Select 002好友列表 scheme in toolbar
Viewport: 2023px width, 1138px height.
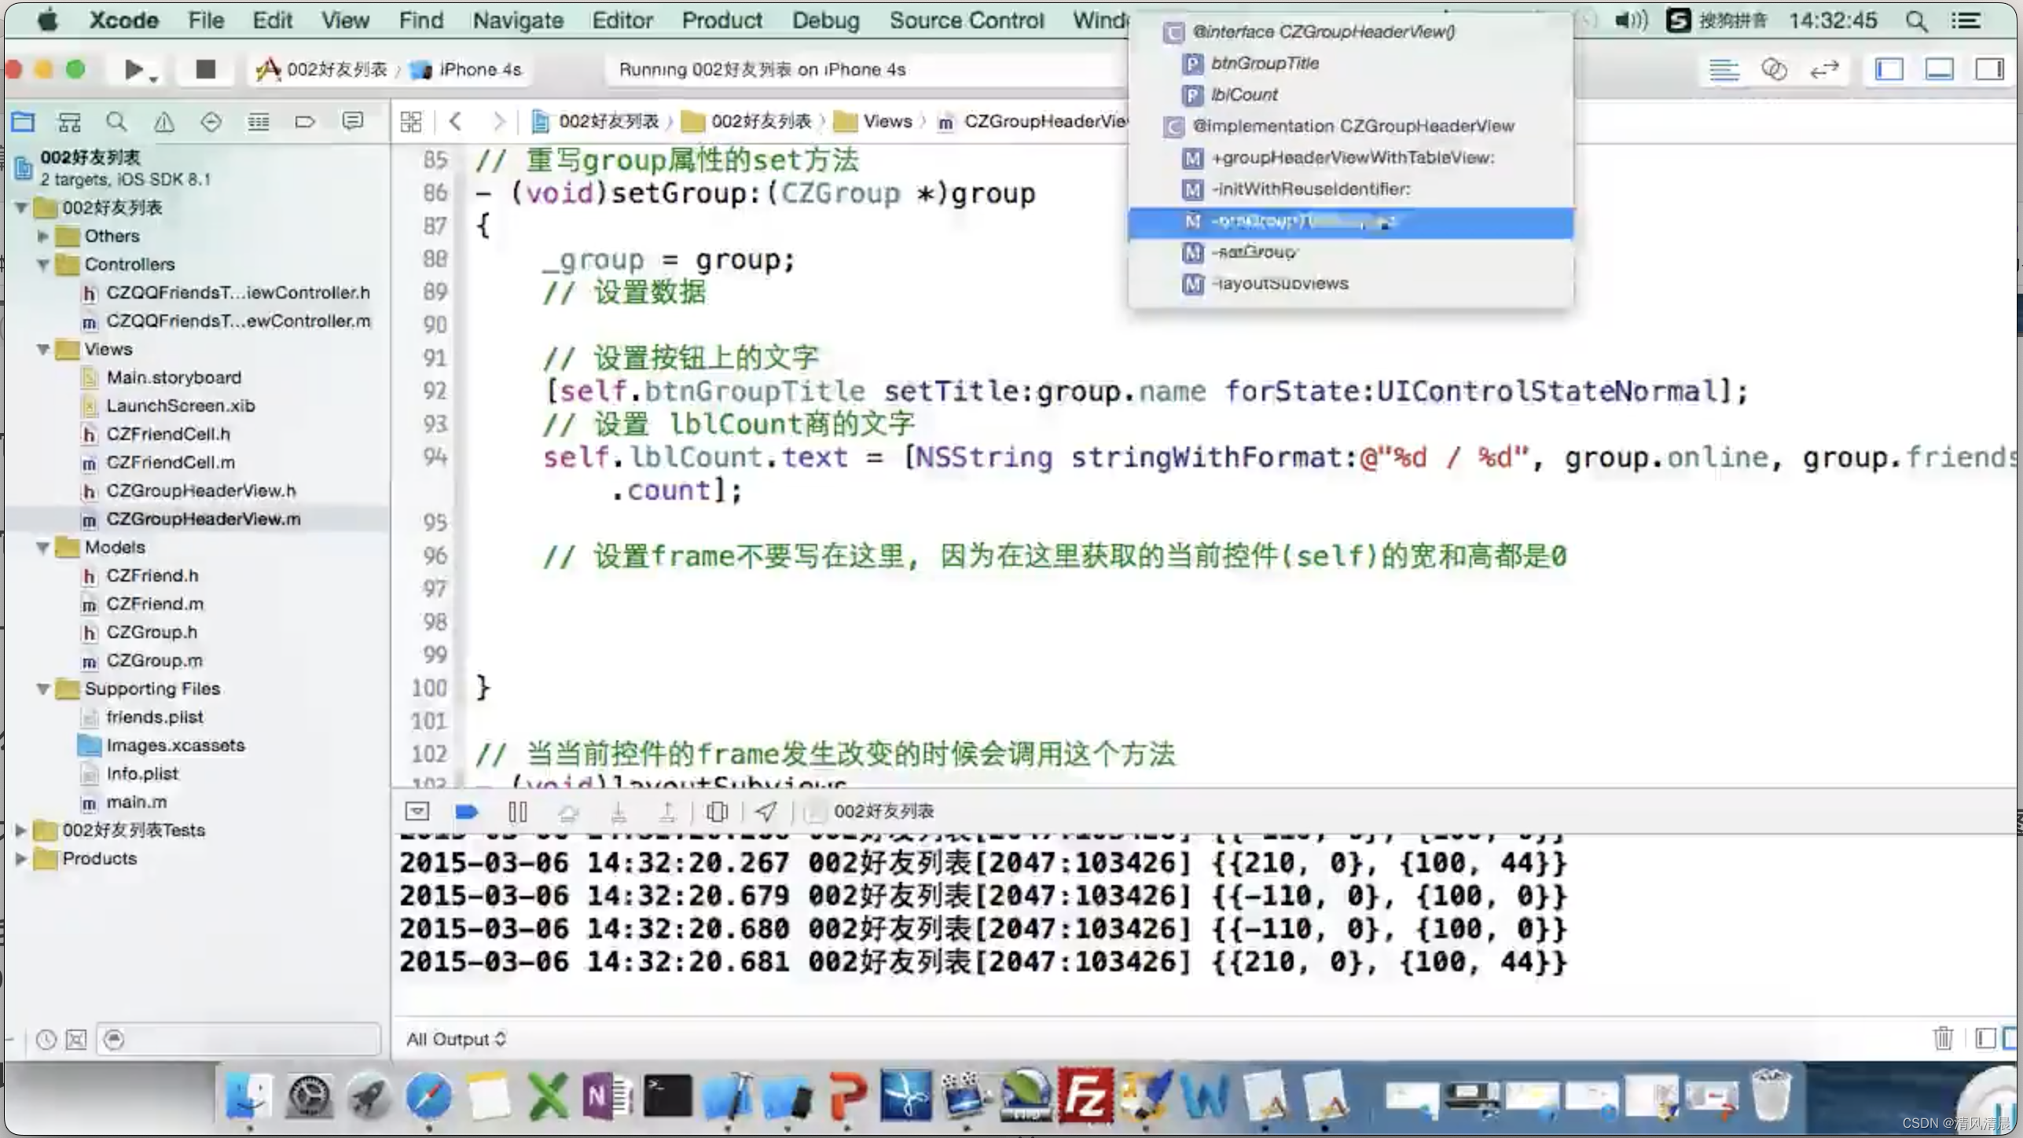coord(322,70)
